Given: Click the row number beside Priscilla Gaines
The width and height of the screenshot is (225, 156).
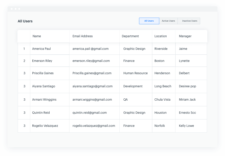Looking at the screenshot, I should (x=24, y=73).
